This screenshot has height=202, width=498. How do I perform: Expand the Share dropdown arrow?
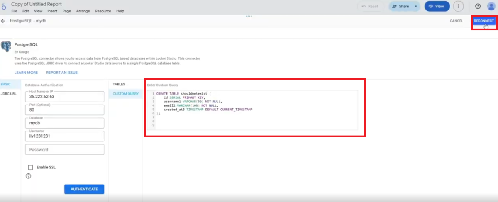416,6
